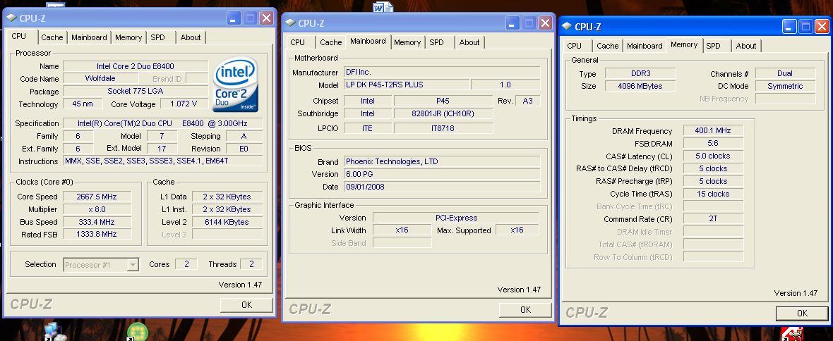
Task: Click the Command Rate value 2T
Action: (x=713, y=219)
